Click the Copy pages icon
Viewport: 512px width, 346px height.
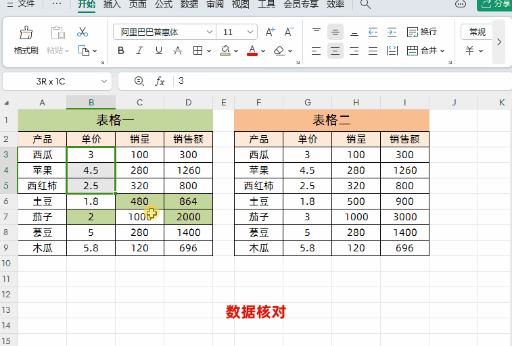tap(84, 51)
